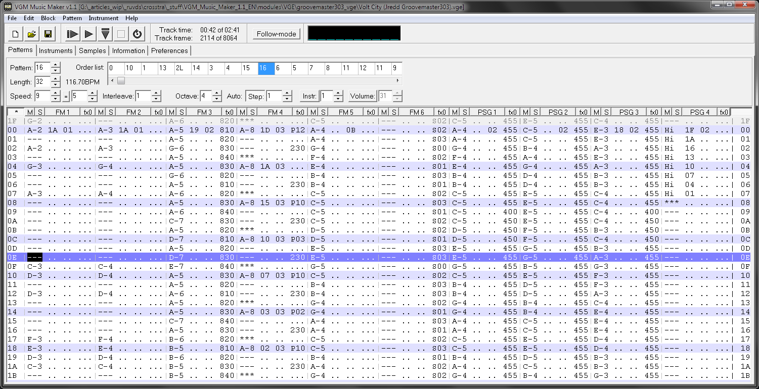The width and height of the screenshot is (759, 389).
Task: Solo the FM 5 channel
Action: tap(323, 112)
